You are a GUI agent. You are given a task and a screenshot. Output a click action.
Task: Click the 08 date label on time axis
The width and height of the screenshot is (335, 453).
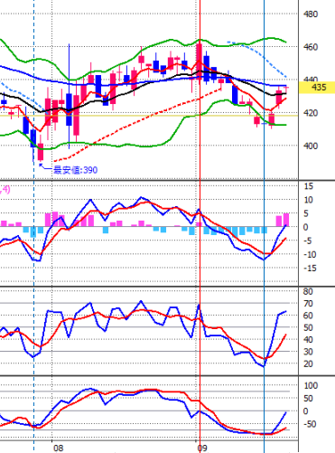59,448
